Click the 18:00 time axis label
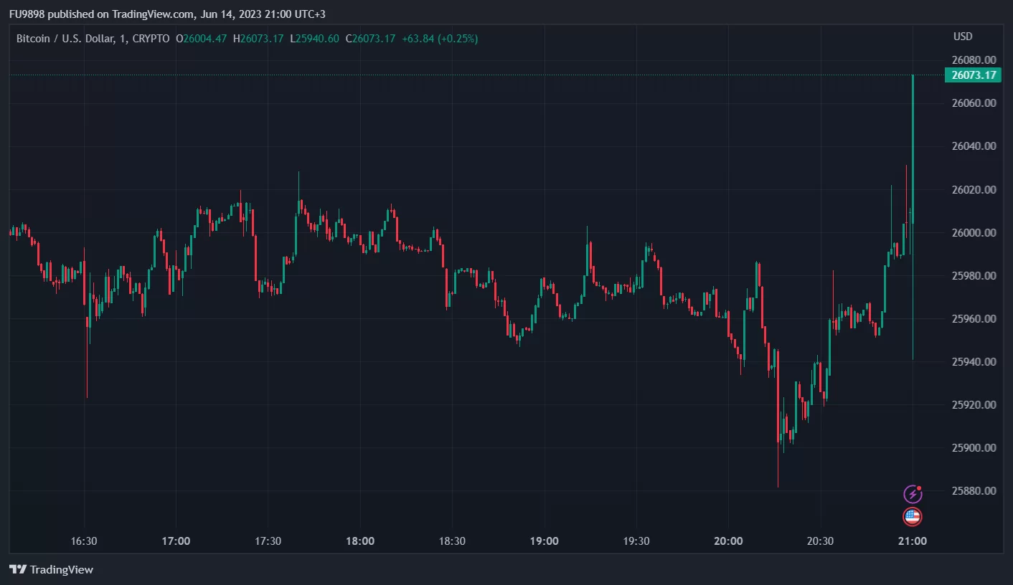The height and width of the screenshot is (585, 1013). pos(359,541)
